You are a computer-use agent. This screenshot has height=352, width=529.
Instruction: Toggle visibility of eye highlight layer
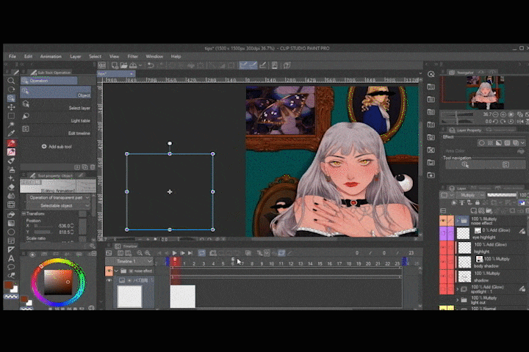(x=443, y=233)
